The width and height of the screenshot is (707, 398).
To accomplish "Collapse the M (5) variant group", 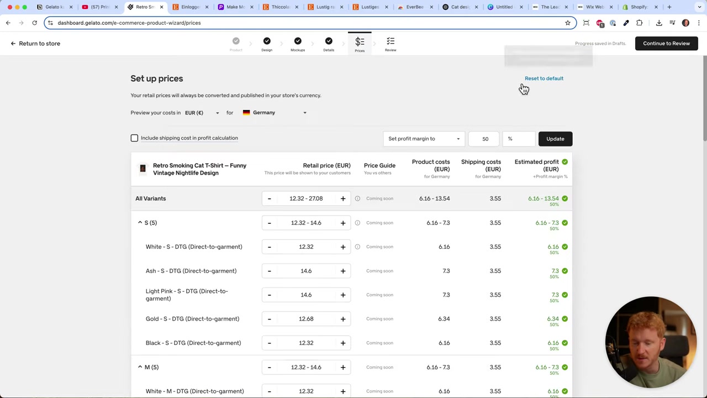I will [140, 367].
